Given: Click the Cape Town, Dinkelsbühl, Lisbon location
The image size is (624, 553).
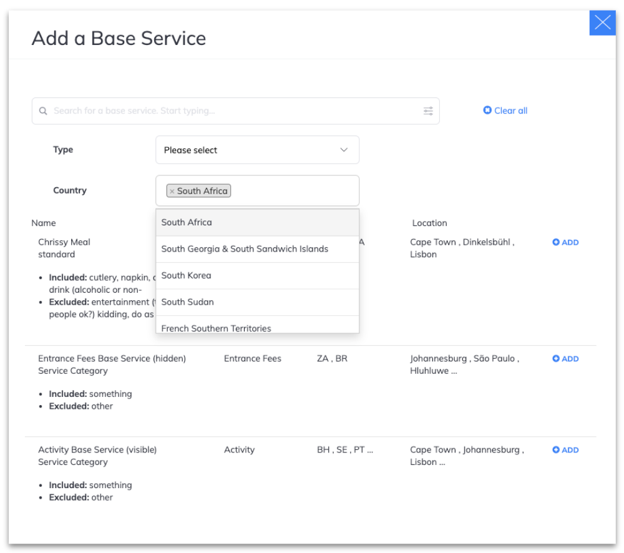Looking at the screenshot, I should tap(462, 248).
